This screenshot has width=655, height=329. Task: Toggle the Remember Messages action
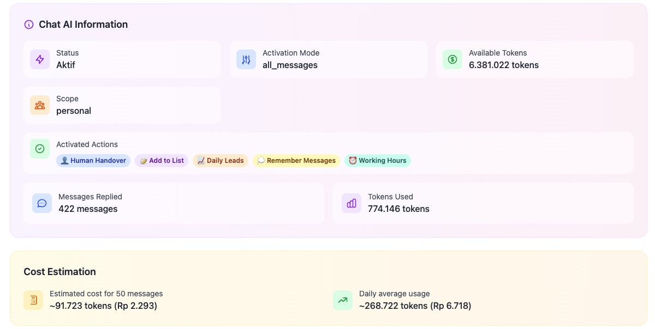(x=296, y=160)
